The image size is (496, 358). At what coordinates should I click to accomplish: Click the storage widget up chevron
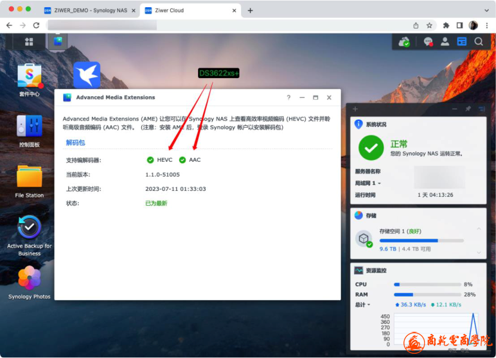pos(479,229)
